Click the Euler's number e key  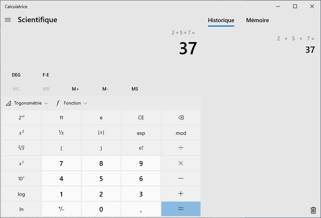point(101,117)
